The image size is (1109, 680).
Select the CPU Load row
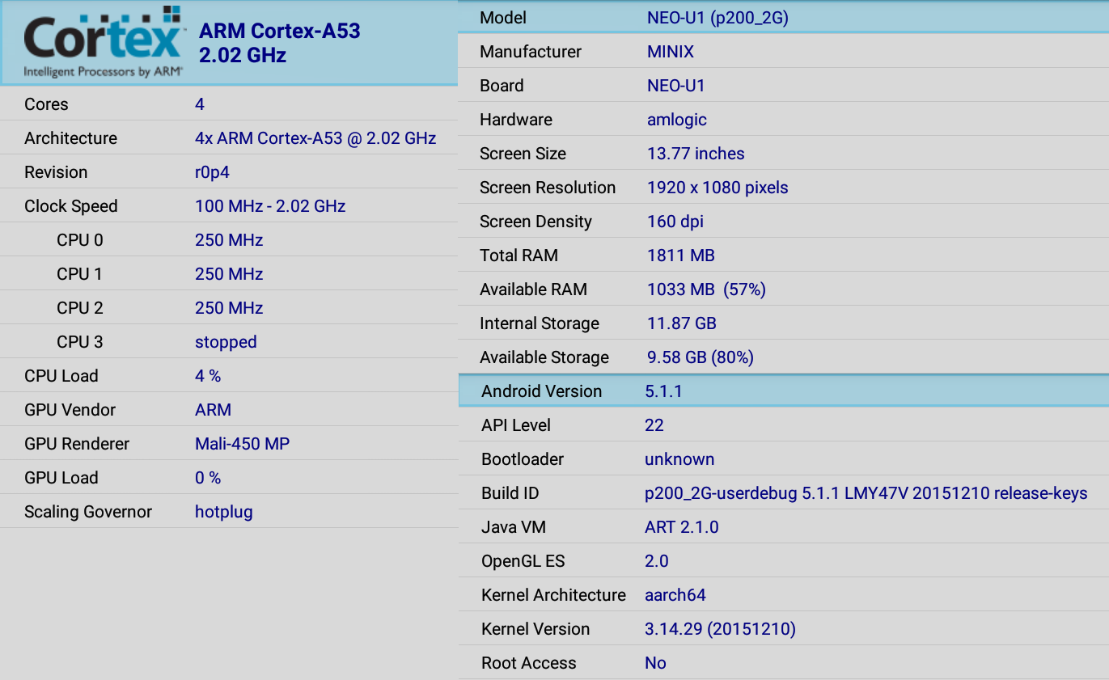tap(229, 375)
